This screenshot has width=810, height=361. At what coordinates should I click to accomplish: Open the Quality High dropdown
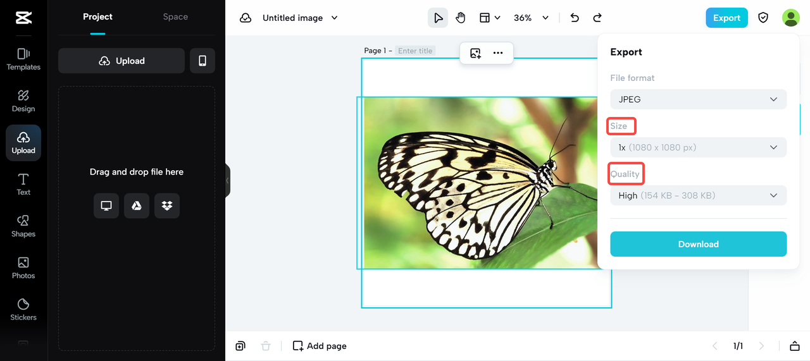699,195
